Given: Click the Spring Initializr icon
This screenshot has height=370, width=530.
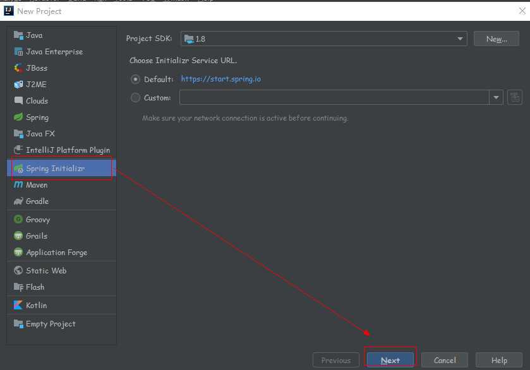Looking at the screenshot, I should [x=18, y=169].
